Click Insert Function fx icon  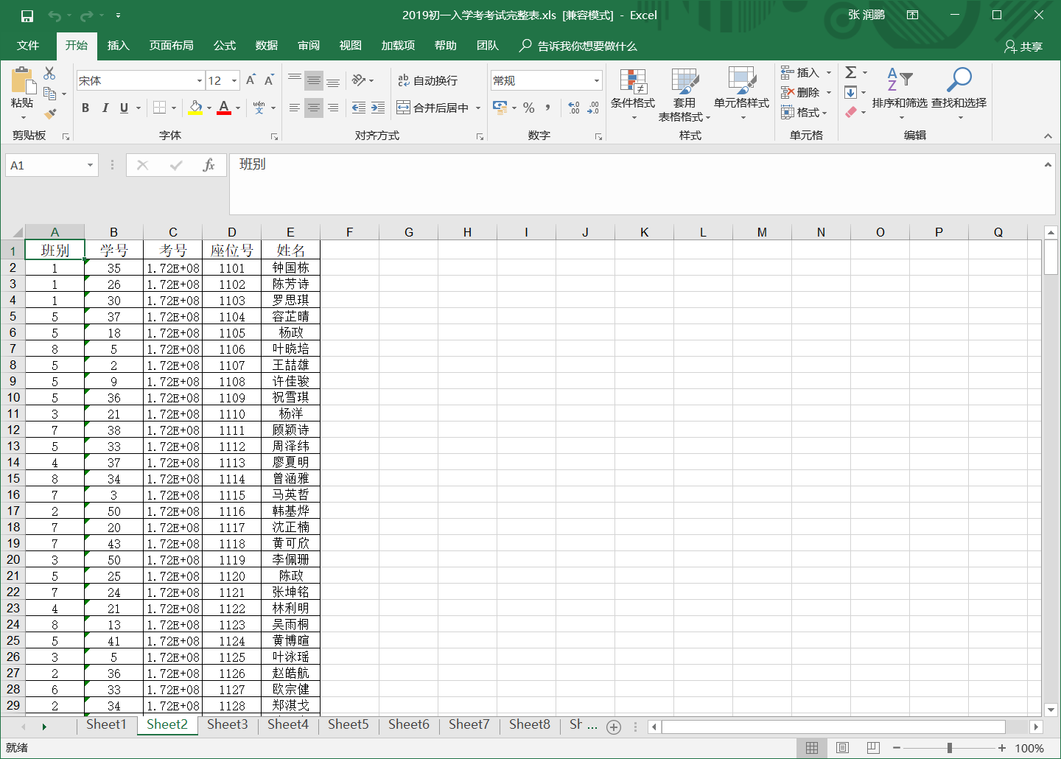(x=209, y=165)
